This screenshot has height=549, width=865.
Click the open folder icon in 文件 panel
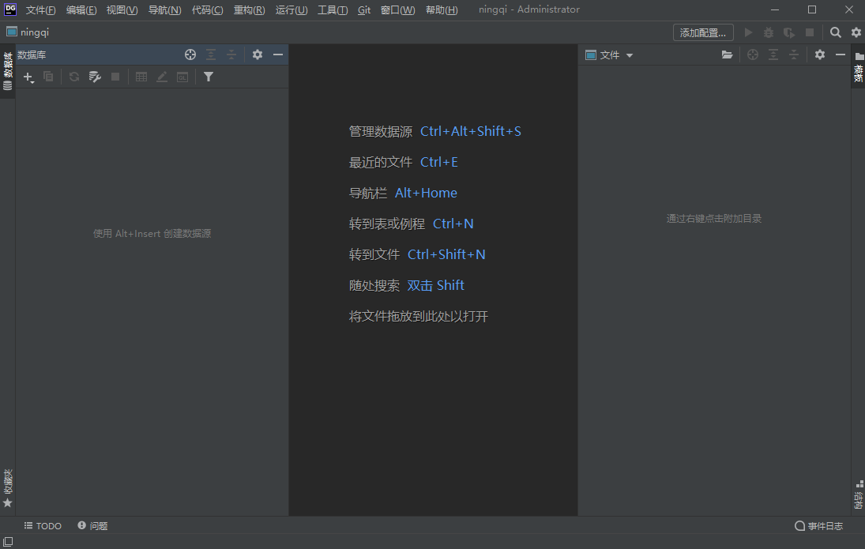727,55
